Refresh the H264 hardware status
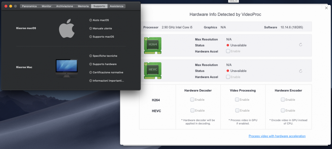 coord(300,45)
